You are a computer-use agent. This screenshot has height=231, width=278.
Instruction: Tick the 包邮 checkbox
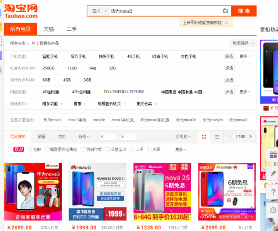click(30, 149)
